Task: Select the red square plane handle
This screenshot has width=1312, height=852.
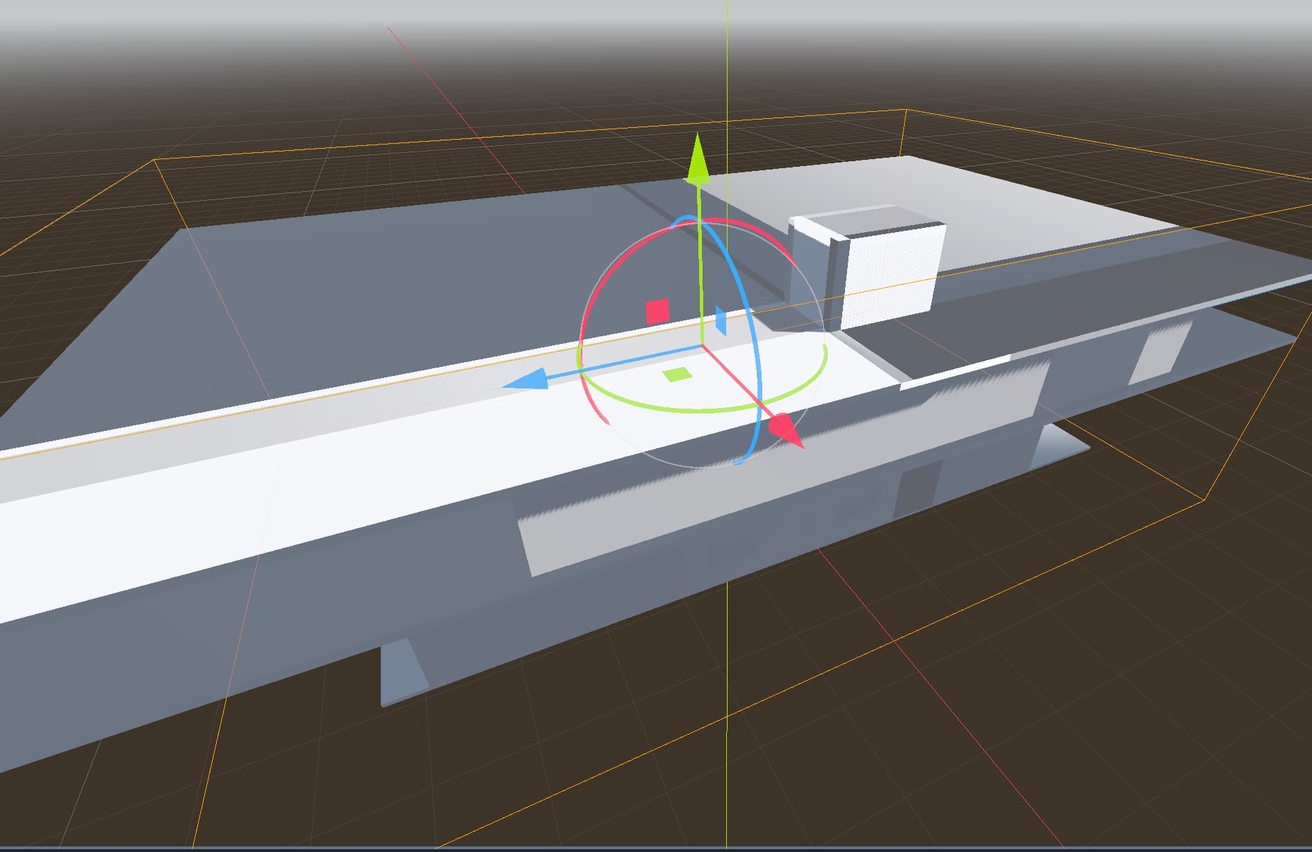Action: (x=657, y=311)
